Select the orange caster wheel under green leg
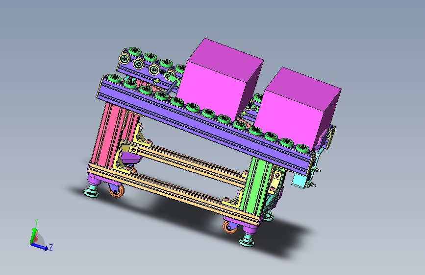The height and width of the screenshot is (275, 425). [x=230, y=227]
